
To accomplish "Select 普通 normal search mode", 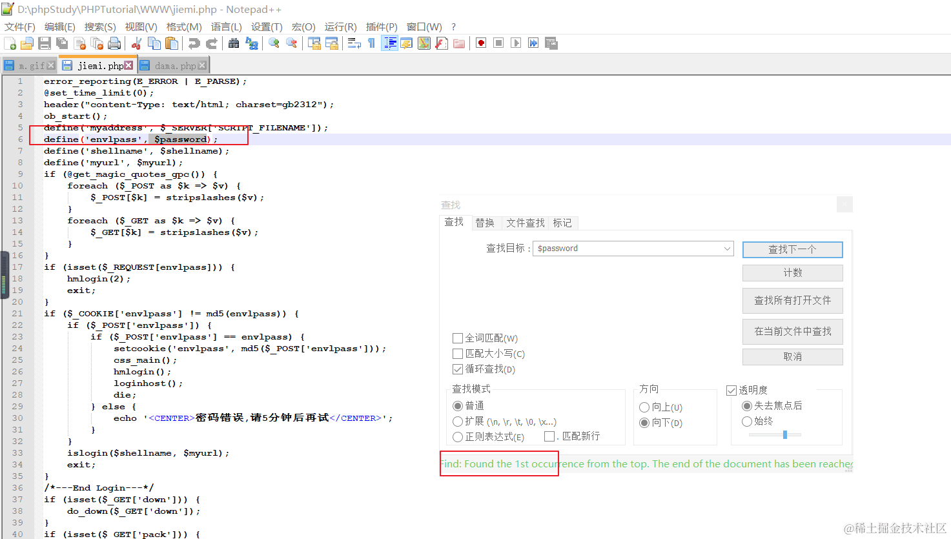I will pyautogui.click(x=458, y=405).
